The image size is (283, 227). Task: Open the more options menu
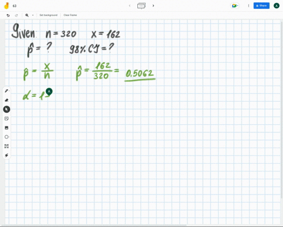248,6
